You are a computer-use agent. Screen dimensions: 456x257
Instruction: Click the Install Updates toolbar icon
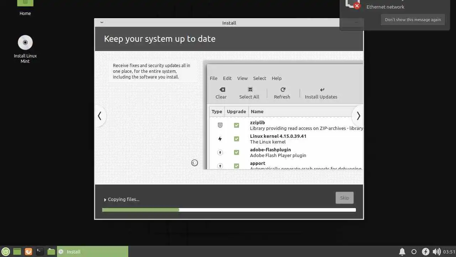[322, 90]
